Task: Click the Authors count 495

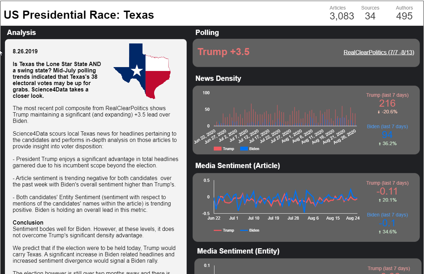Action: tap(404, 16)
